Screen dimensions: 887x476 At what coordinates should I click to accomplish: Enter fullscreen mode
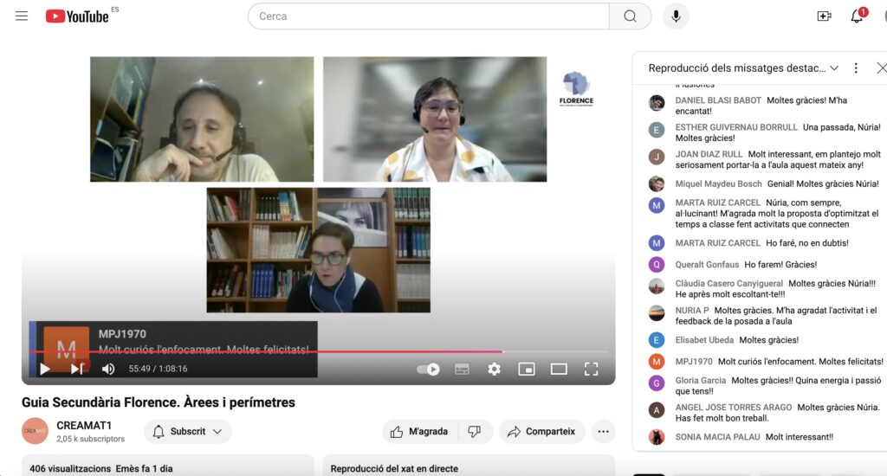pyautogui.click(x=591, y=369)
